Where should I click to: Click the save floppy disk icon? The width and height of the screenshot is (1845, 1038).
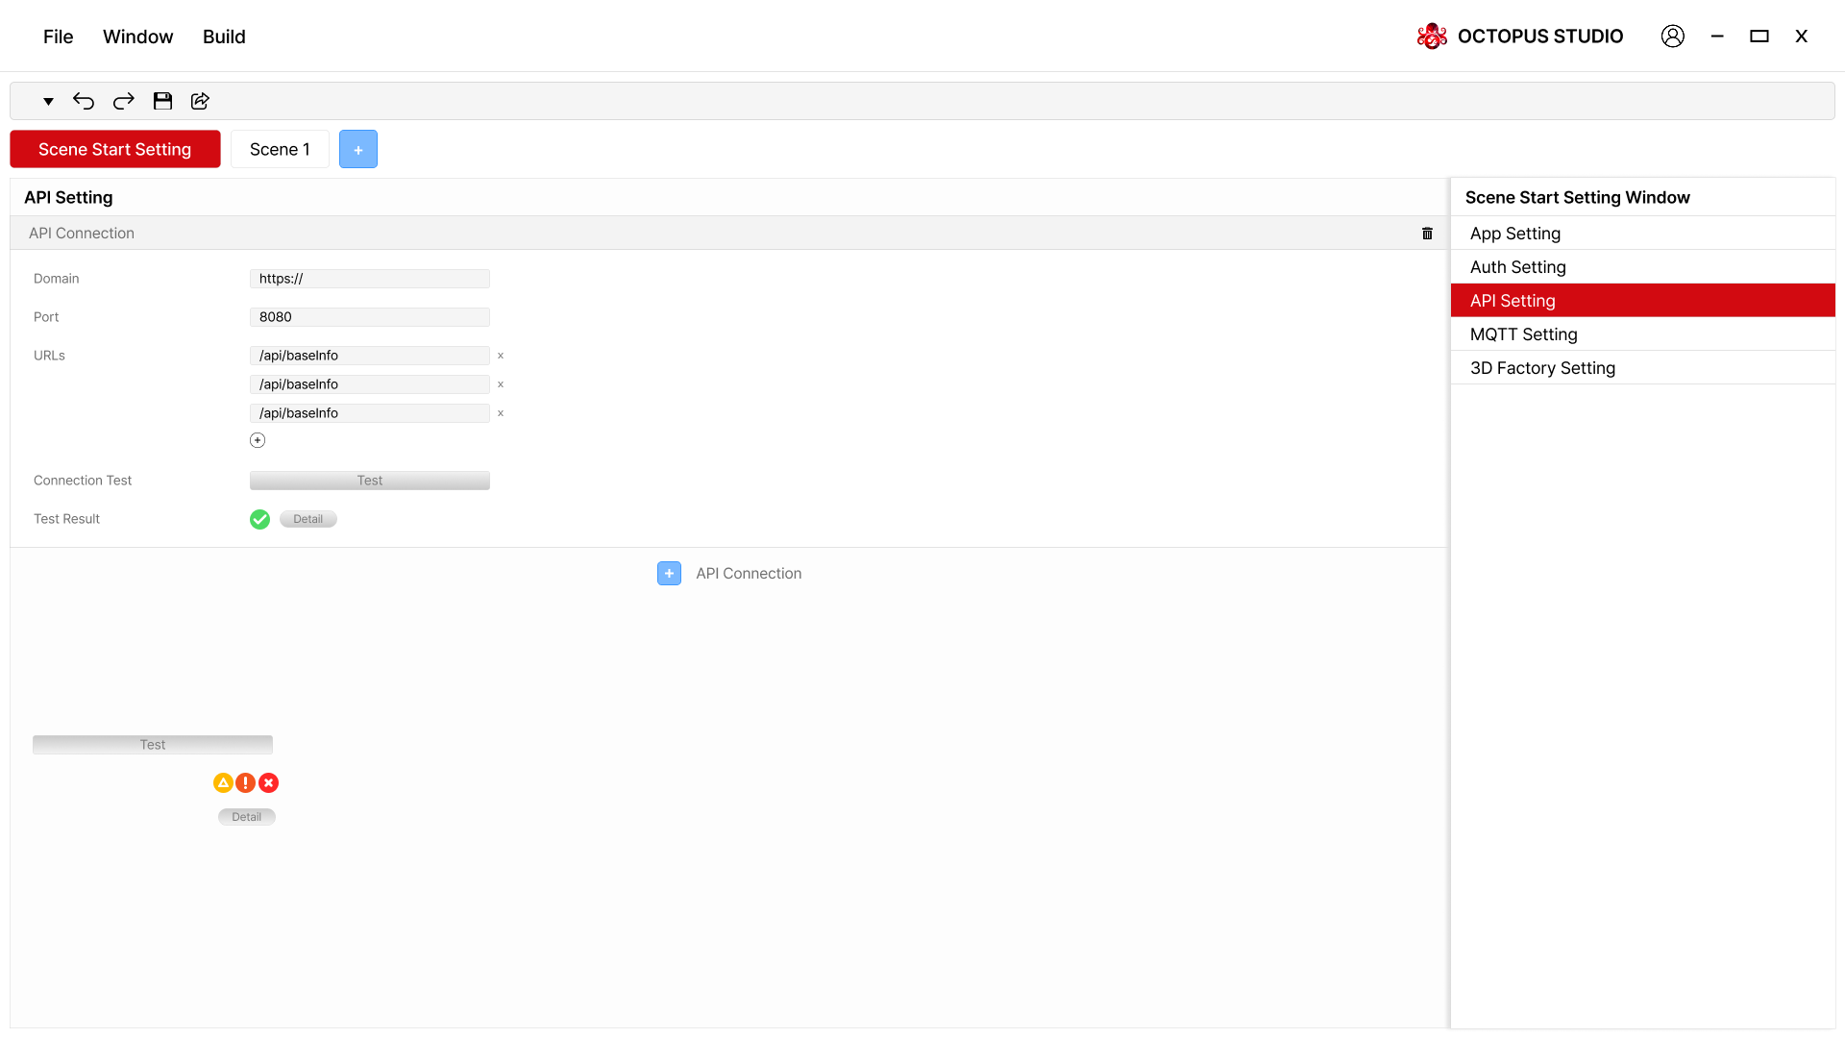coord(162,101)
